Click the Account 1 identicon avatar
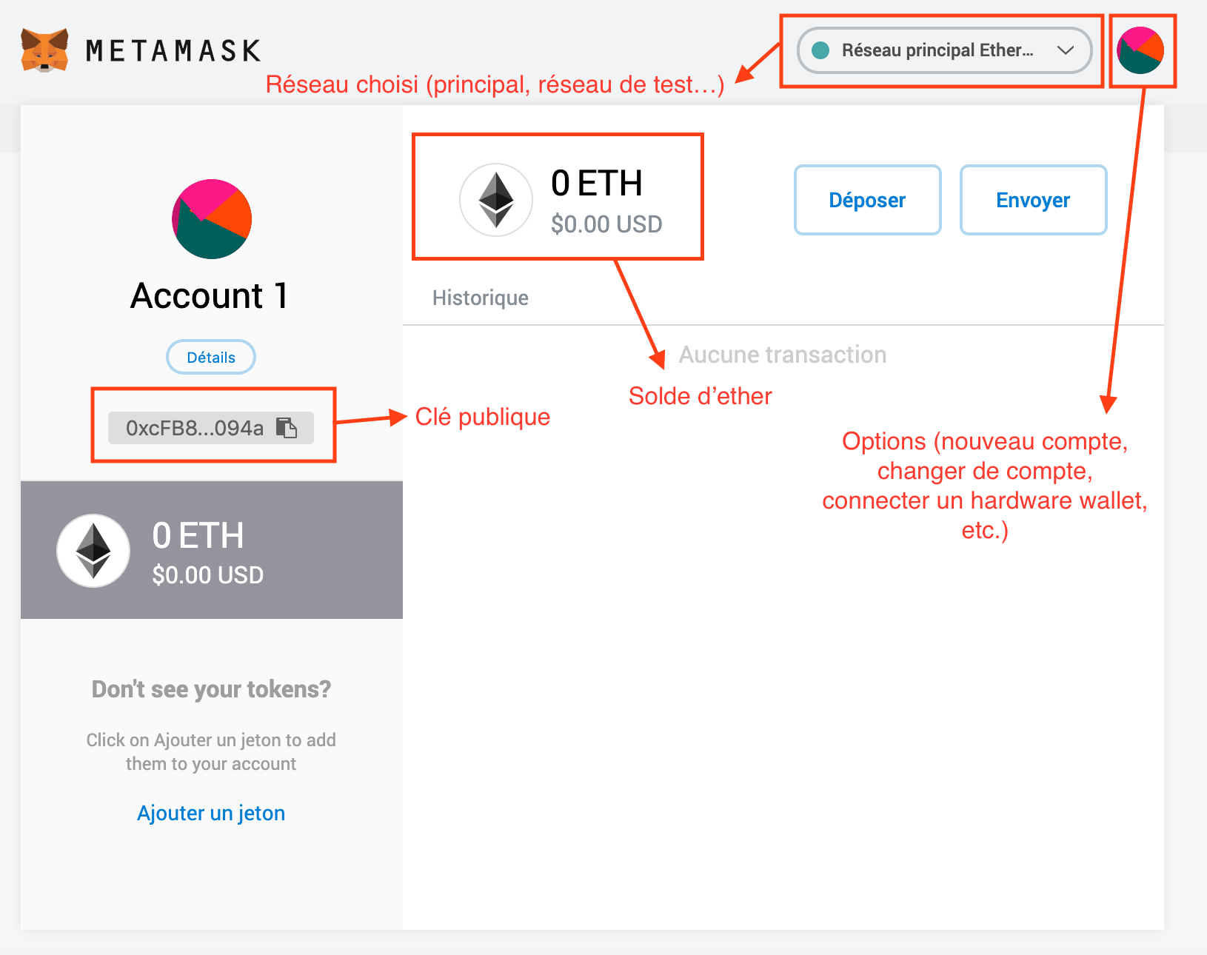 tap(212, 219)
